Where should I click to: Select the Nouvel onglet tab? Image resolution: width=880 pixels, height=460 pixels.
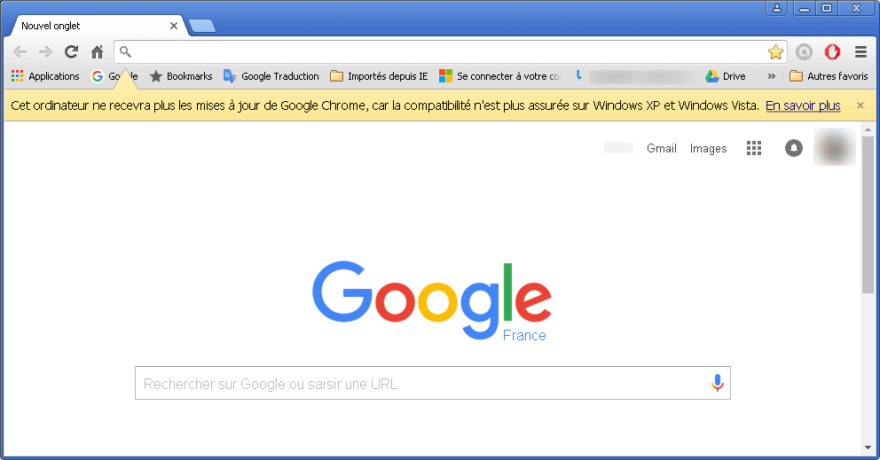coord(98,26)
